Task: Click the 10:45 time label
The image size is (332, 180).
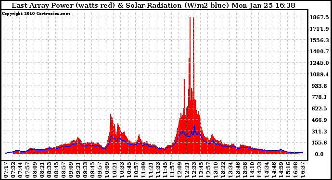Action: click(x=128, y=170)
